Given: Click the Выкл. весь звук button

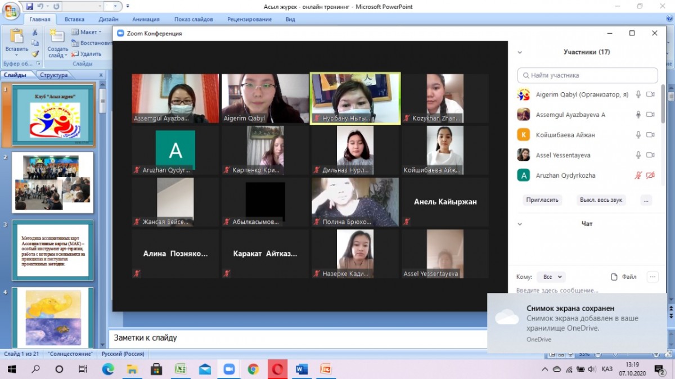Looking at the screenshot, I should pos(601,200).
